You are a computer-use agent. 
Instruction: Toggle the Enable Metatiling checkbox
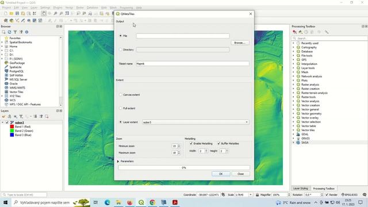click(191, 143)
